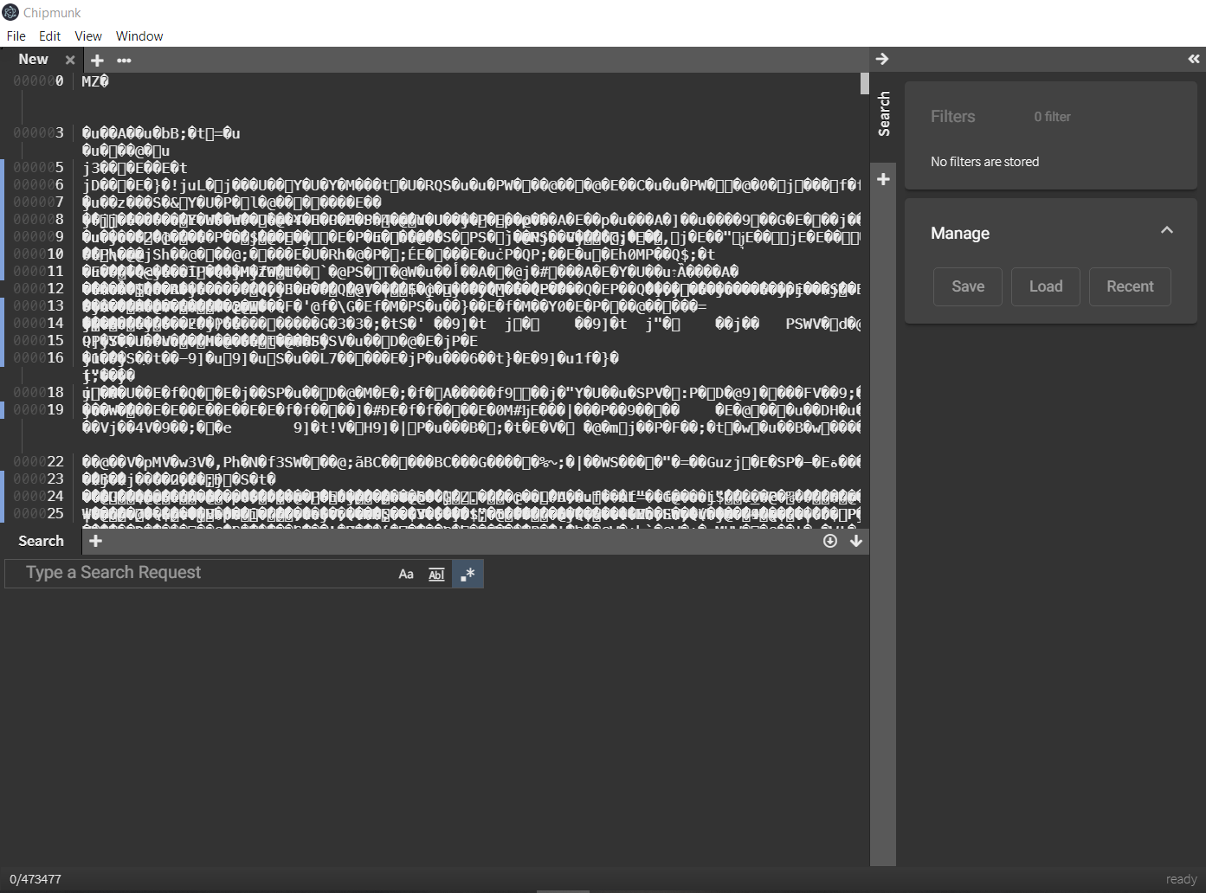Open the tab options ellipsis menu
Image resolution: width=1206 pixels, height=893 pixels.
click(124, 60)
